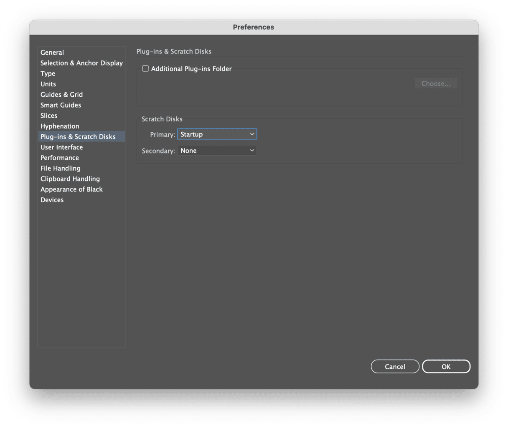The image size is (508, 428).
Task: Click the Choose... button
Action: [436, 83]
